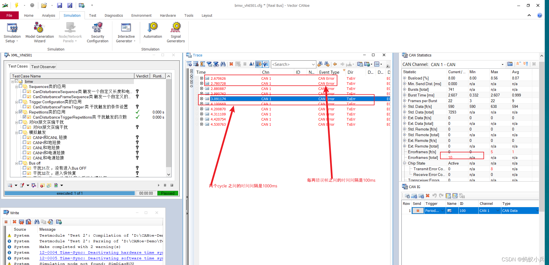Open Simulation Setup in the ribbon
The image size is (549, 265).
(12, 33)
